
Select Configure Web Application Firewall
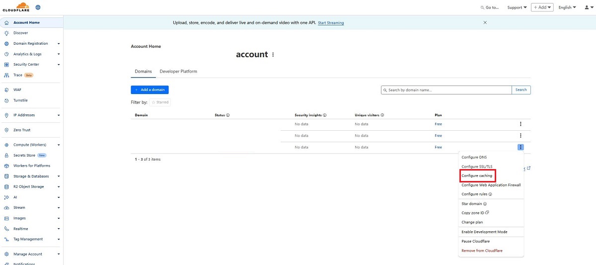[x=491, y=185]
